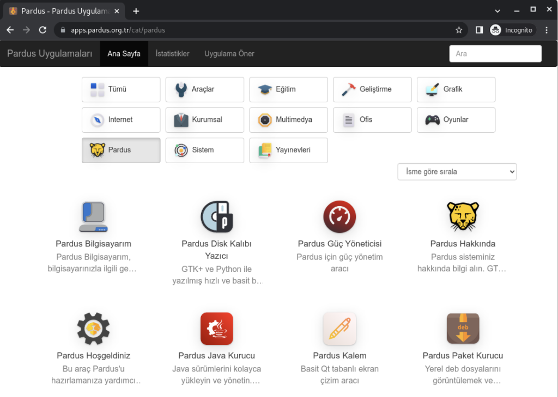The width and height of the screenshot is (558, 397).
Task: Browse the Oyunlar category label
Action: (456, 120)
